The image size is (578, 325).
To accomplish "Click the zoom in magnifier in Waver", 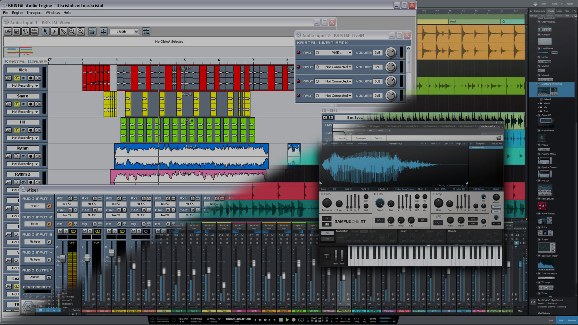I will click(72, 31).
